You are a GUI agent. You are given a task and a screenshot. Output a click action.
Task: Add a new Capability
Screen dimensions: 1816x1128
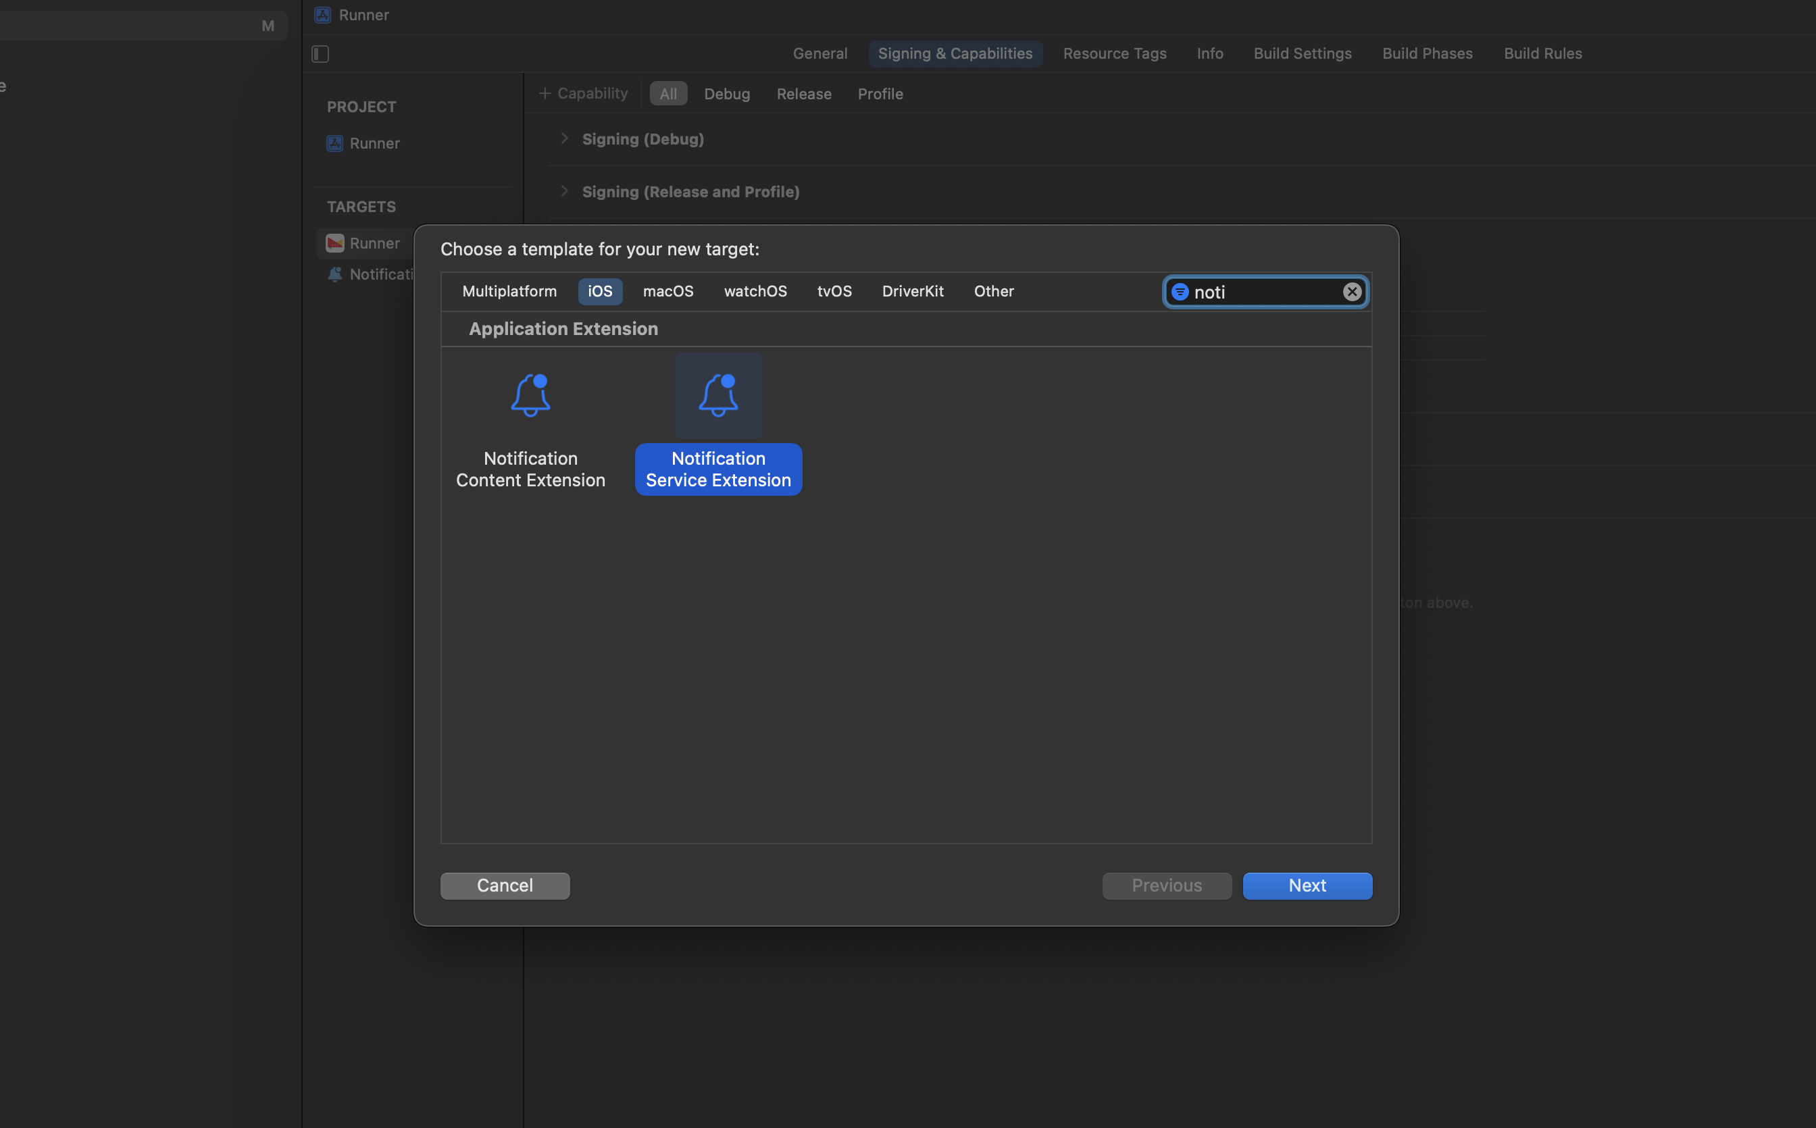(584, 94)
